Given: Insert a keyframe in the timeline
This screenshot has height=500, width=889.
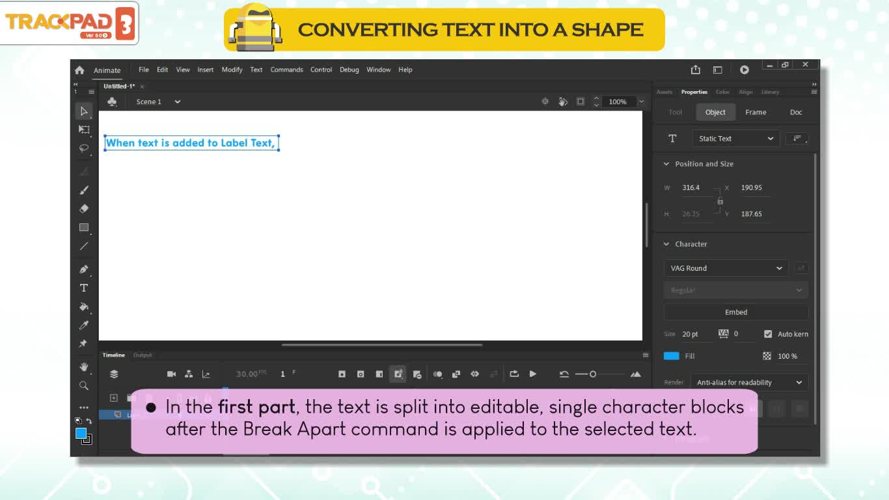Looking at the screenshot, I should (342, 374).
